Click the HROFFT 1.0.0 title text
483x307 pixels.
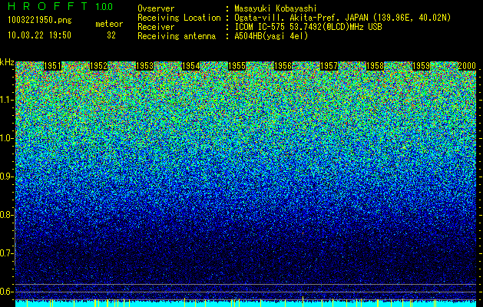click(x=61, y=6)
